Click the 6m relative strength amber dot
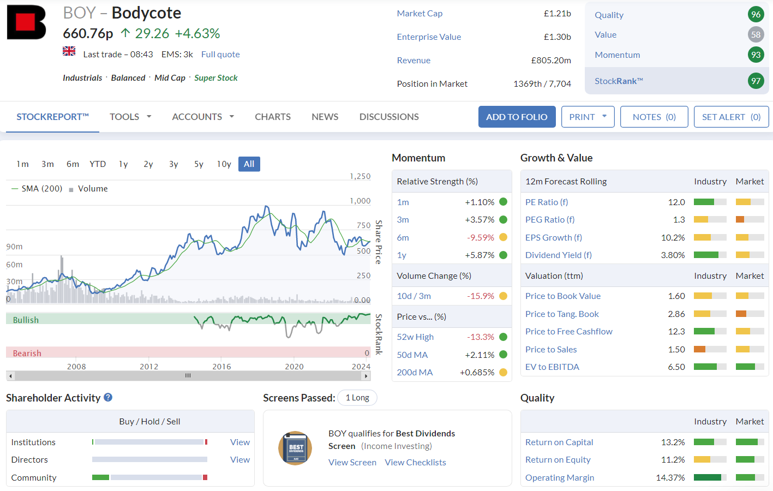The height and width of the screenshot is (491, 773). [x=503, y=237]
